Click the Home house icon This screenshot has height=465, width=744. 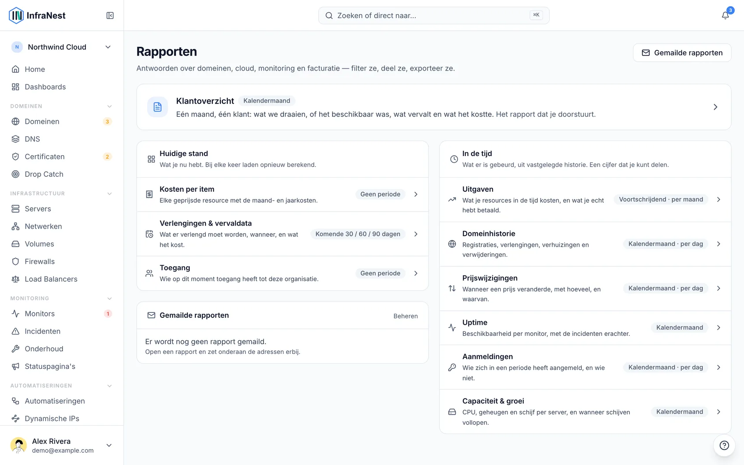click(15, 69)
